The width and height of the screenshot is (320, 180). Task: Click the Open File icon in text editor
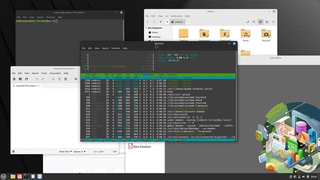(20, 79)
